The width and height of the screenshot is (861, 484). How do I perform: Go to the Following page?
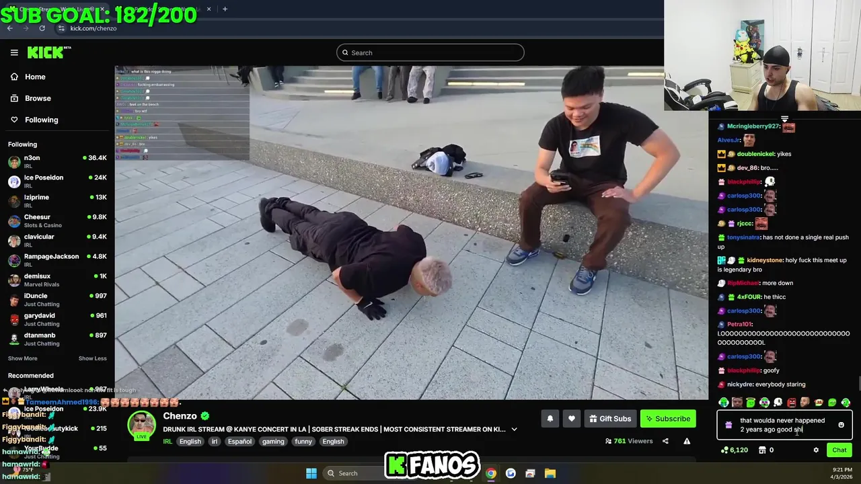point(41,120)
